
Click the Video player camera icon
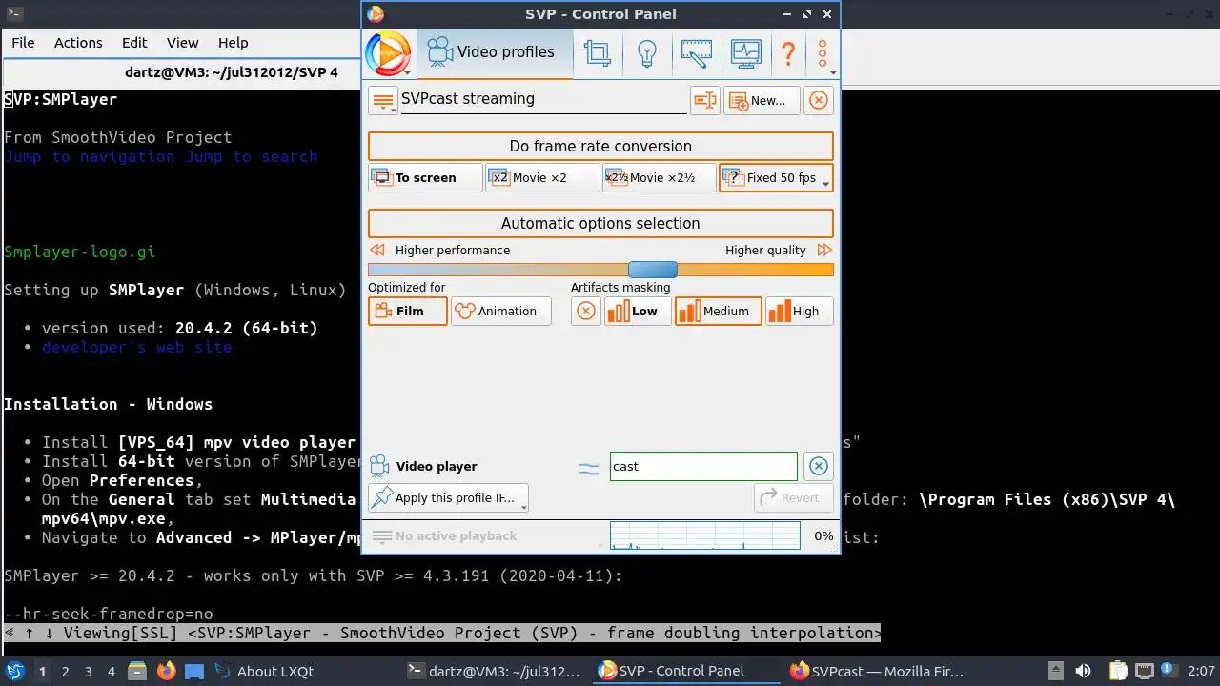379,466
